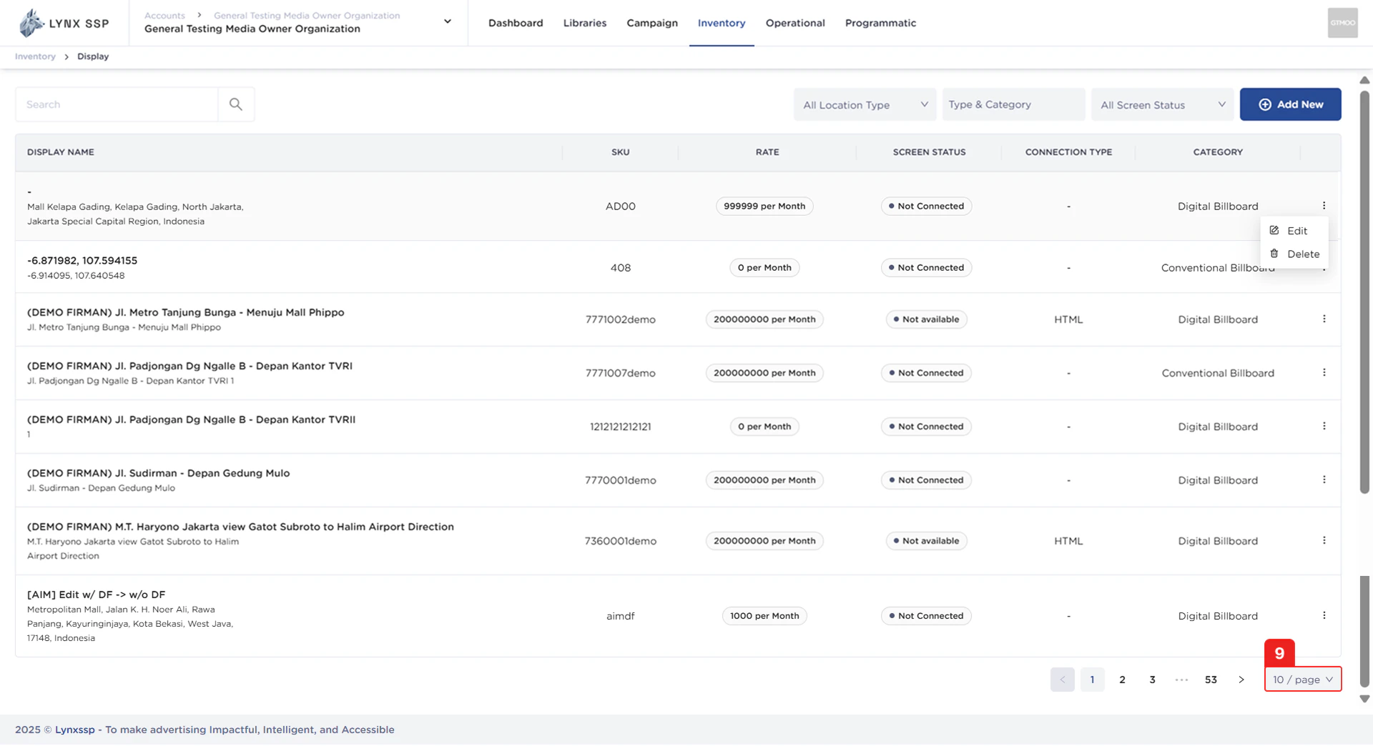
Task: Select the Not Connected status badge for SKU 408
Action: [926, 267]
